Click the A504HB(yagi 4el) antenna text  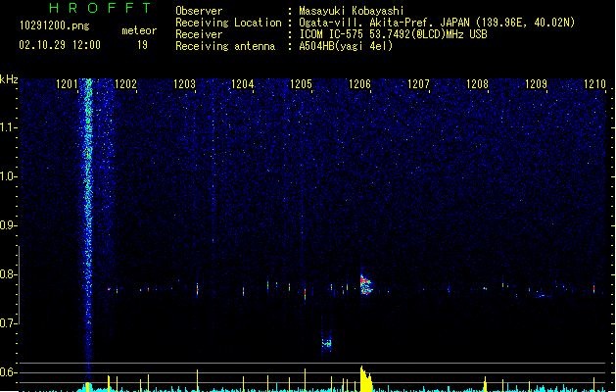tap(346, 46)
